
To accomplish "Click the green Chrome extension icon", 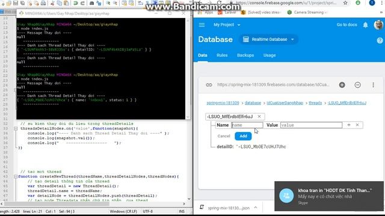I will point(358,3).
